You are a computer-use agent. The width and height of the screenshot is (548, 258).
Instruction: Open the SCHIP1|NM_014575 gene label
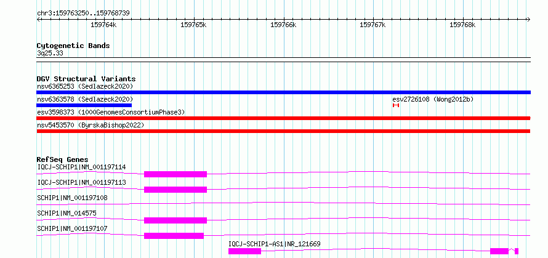click(x=66, y=213)
